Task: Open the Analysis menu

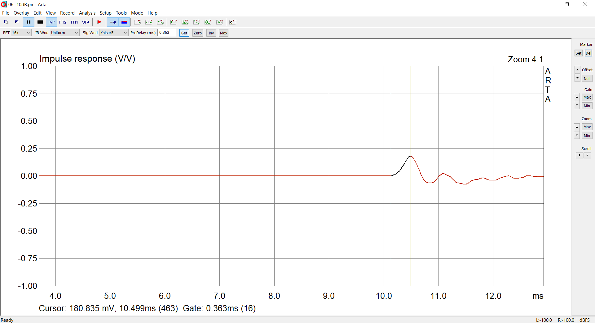Action: click(x=87, y=13)
